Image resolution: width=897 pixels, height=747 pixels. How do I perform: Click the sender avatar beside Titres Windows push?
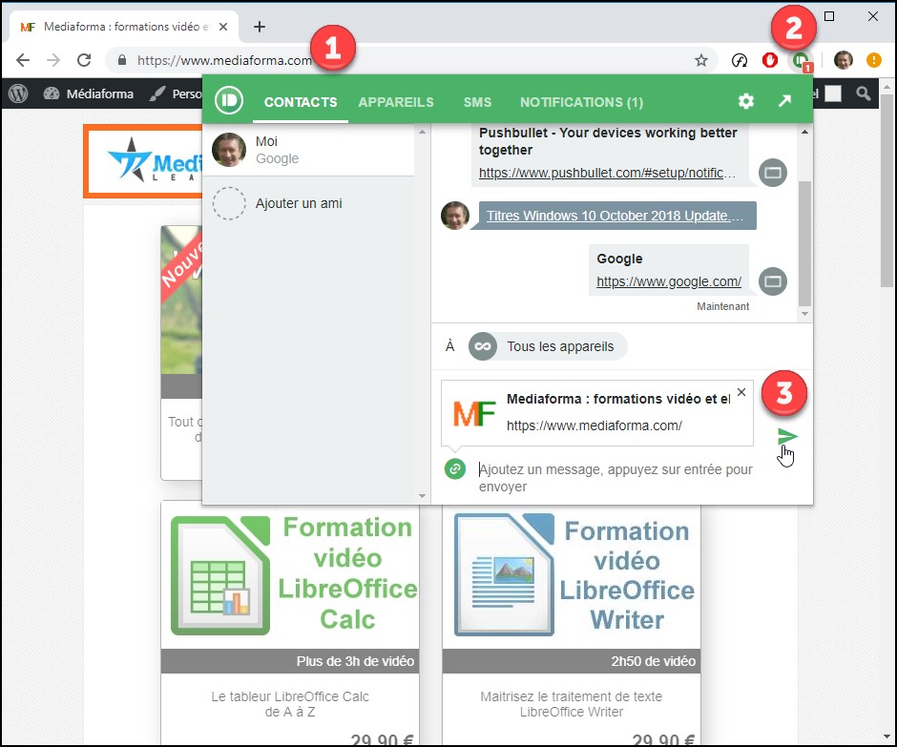click(x=455, y=216)
